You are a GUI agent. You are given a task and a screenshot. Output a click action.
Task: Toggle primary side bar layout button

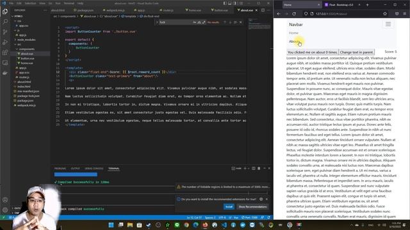pos(225,3)
